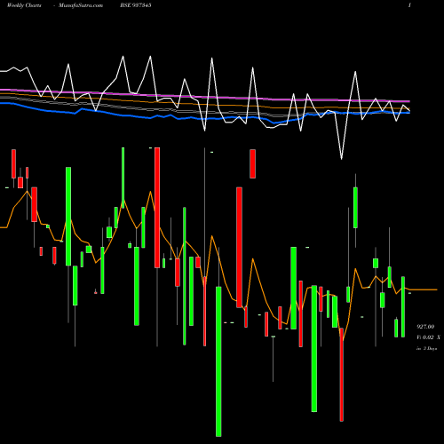Click the tallest green candle reaching chart bottom
The height and width of the screenshot is (444, 444).
[x=218, y=361]
